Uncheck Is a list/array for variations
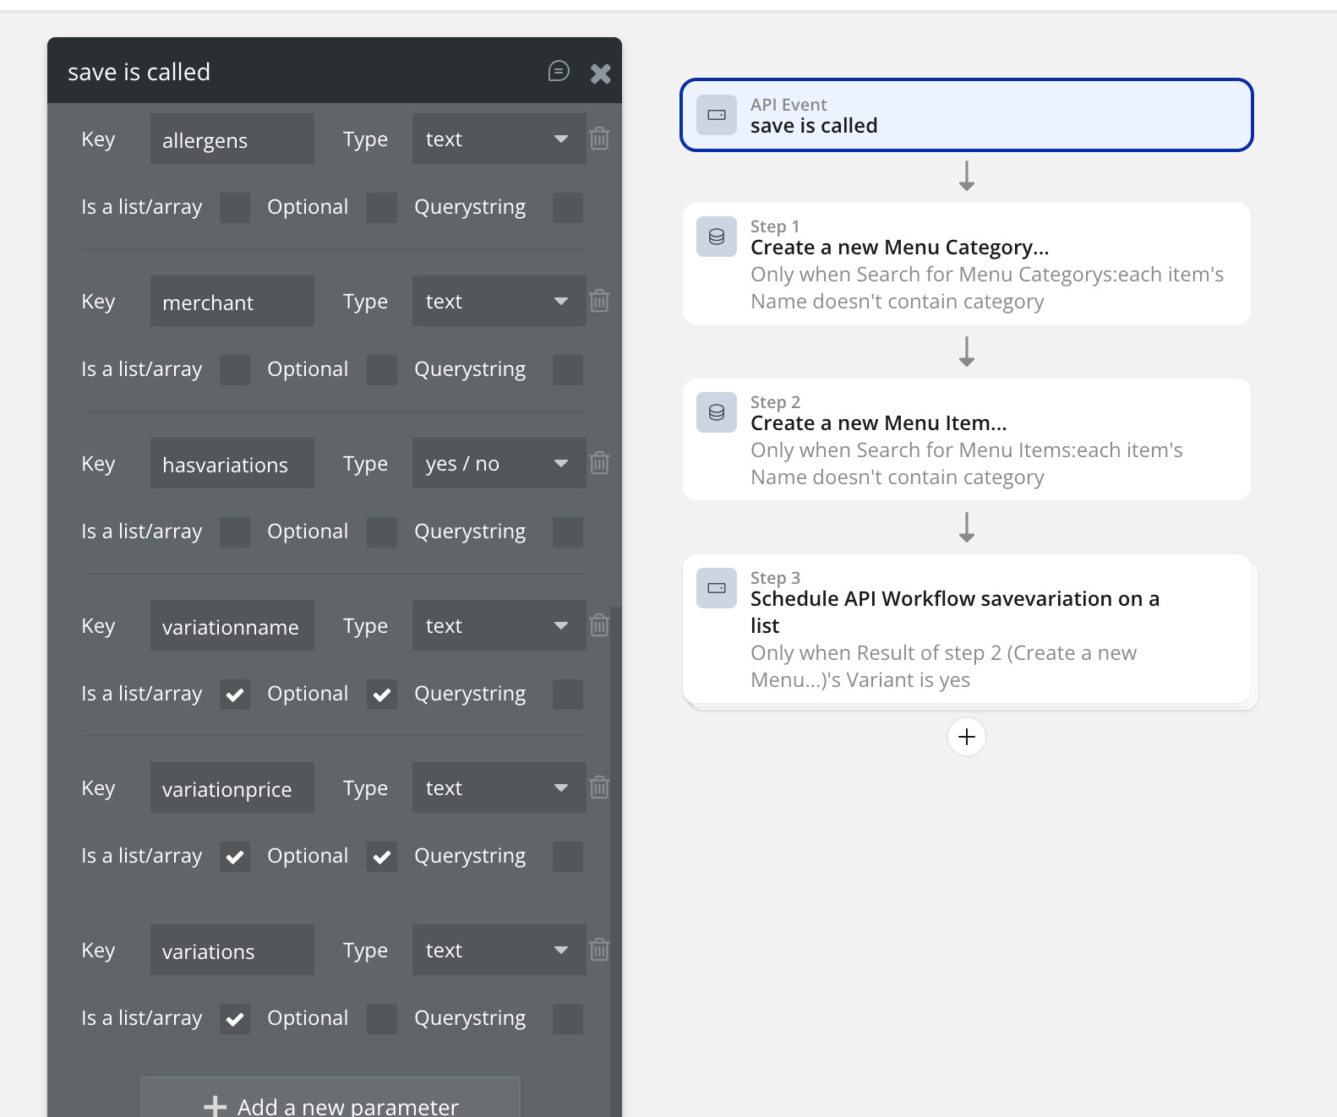1337x1117 pixels. pyautogui.click(x=235, y=1019)
